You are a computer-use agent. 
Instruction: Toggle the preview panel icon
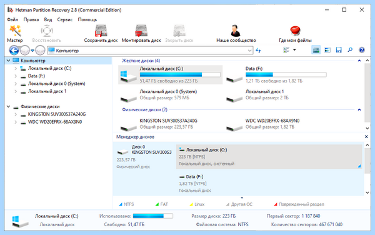click(x=327, y=50)
